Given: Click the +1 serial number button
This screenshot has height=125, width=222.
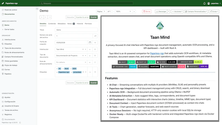Looking at the screenshot, I should click(95, 36).
